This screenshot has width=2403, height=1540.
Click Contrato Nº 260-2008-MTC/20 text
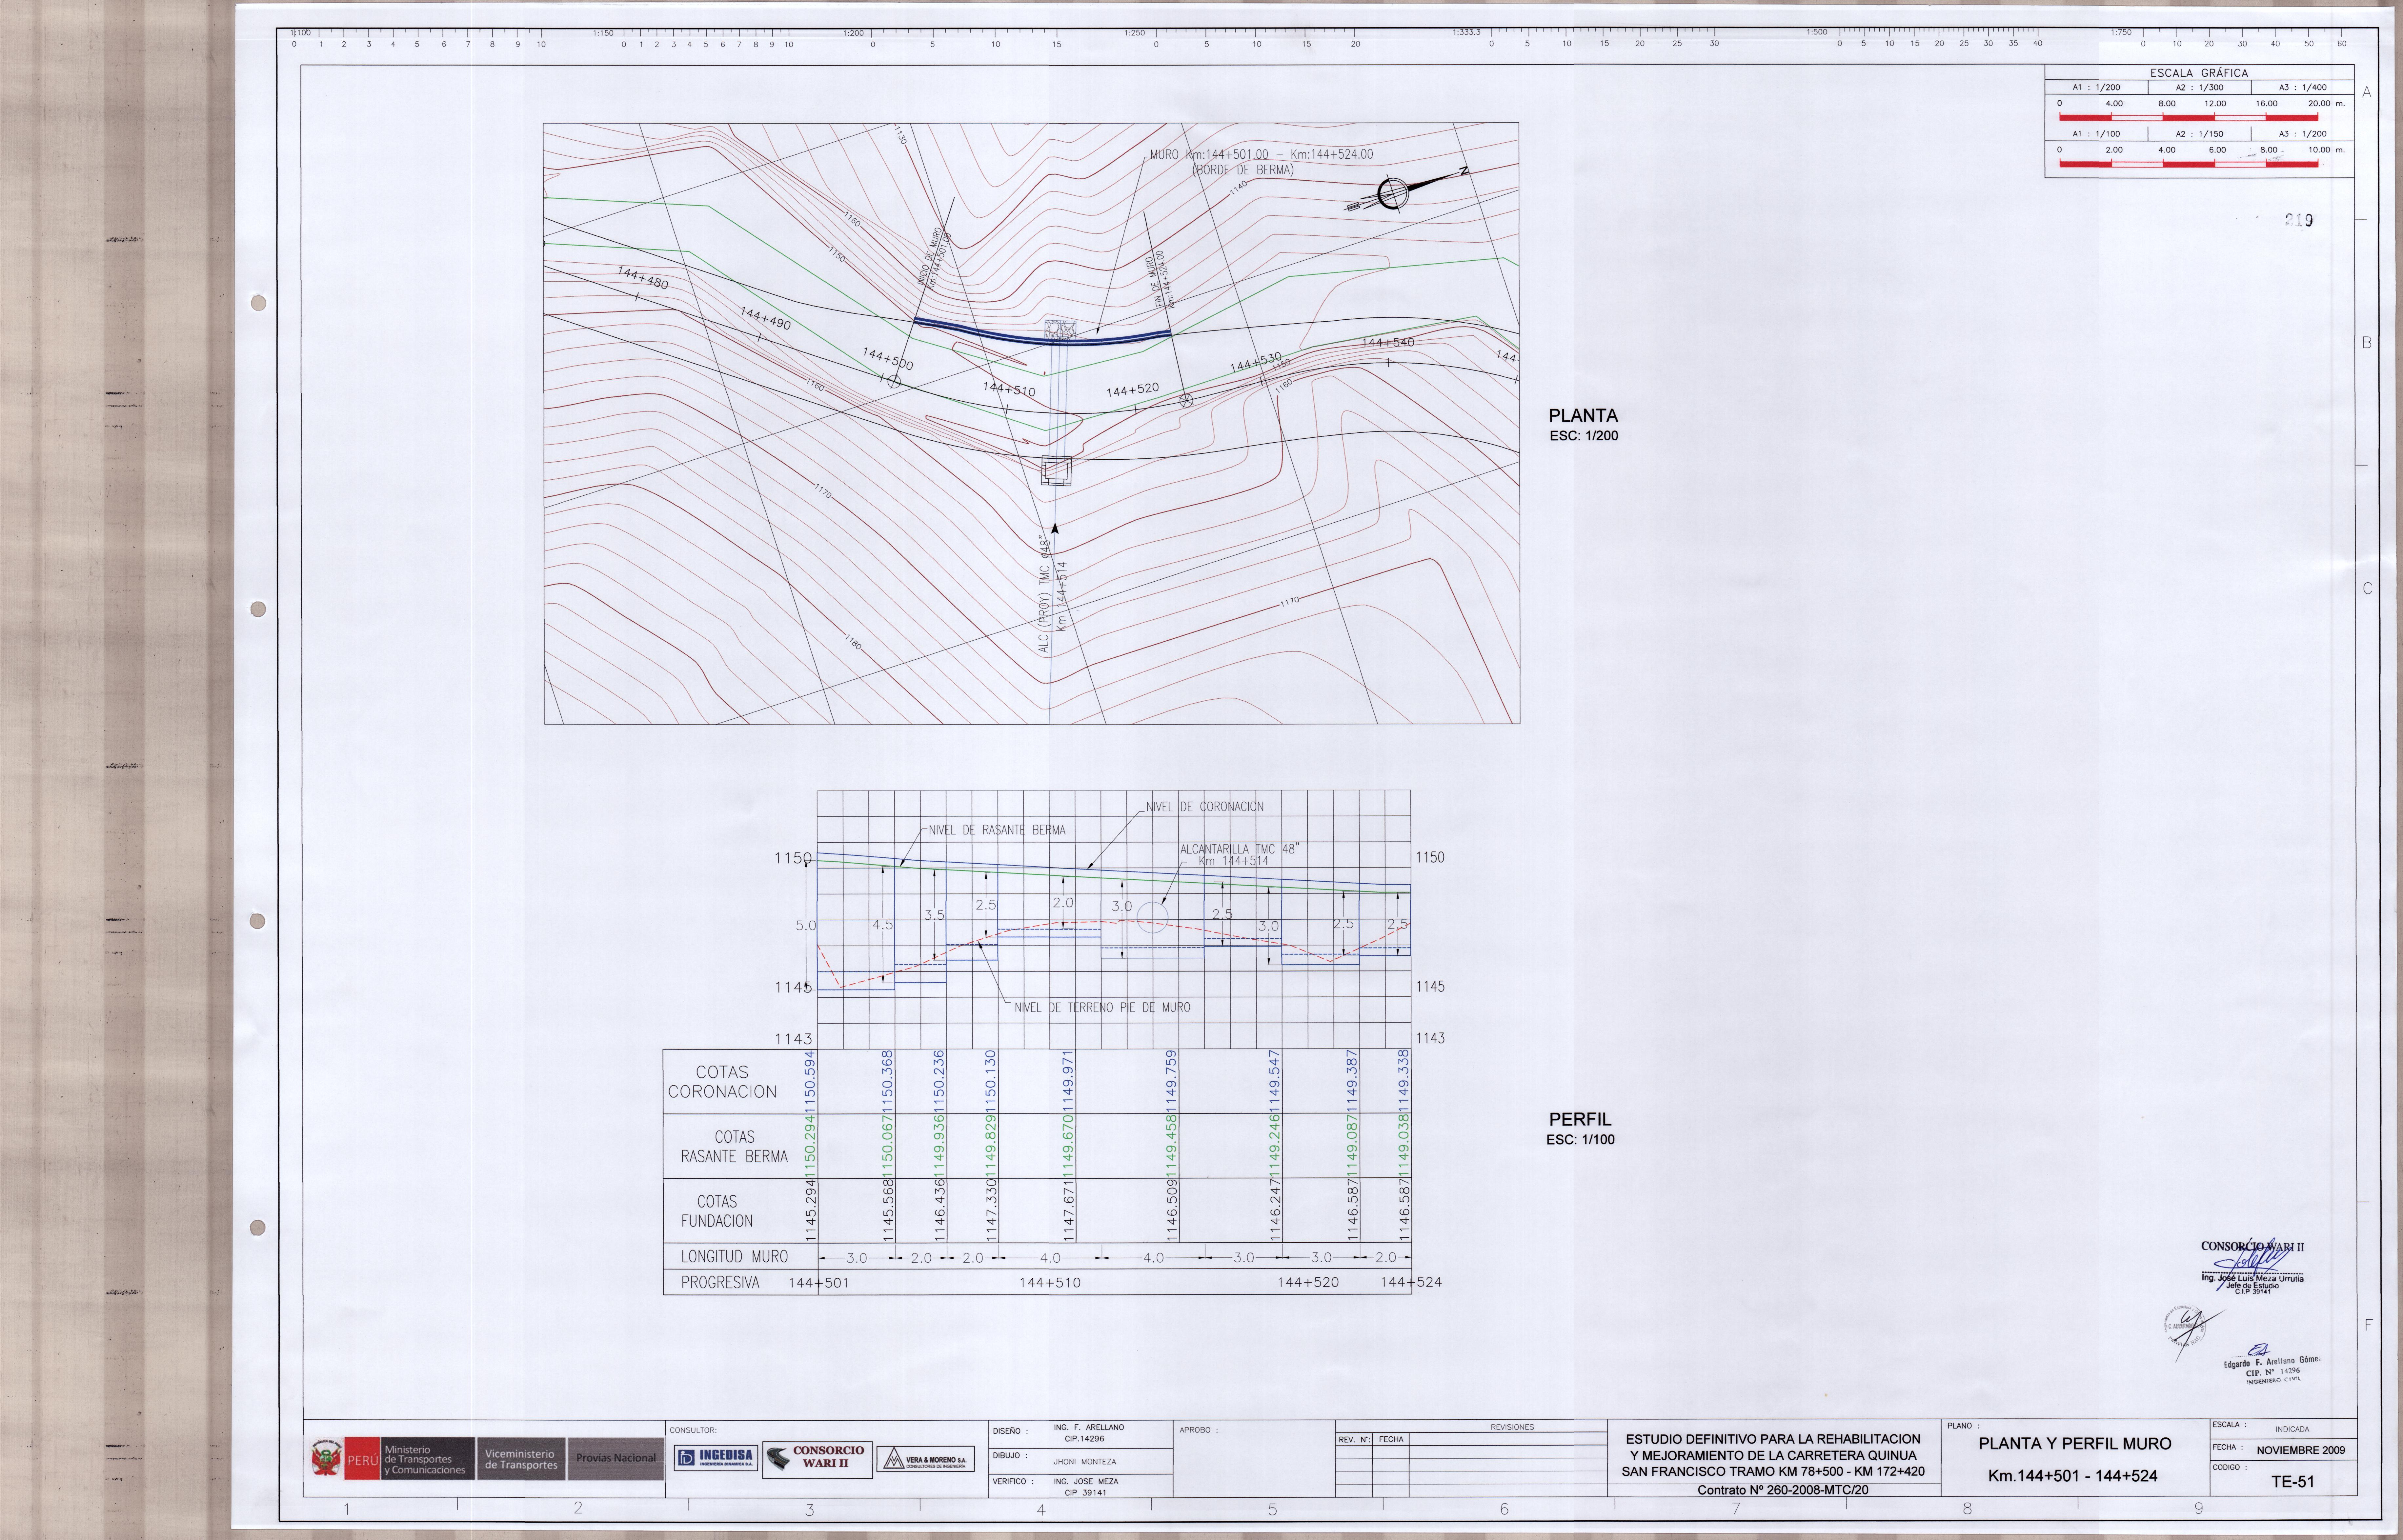[1783, 1490]
